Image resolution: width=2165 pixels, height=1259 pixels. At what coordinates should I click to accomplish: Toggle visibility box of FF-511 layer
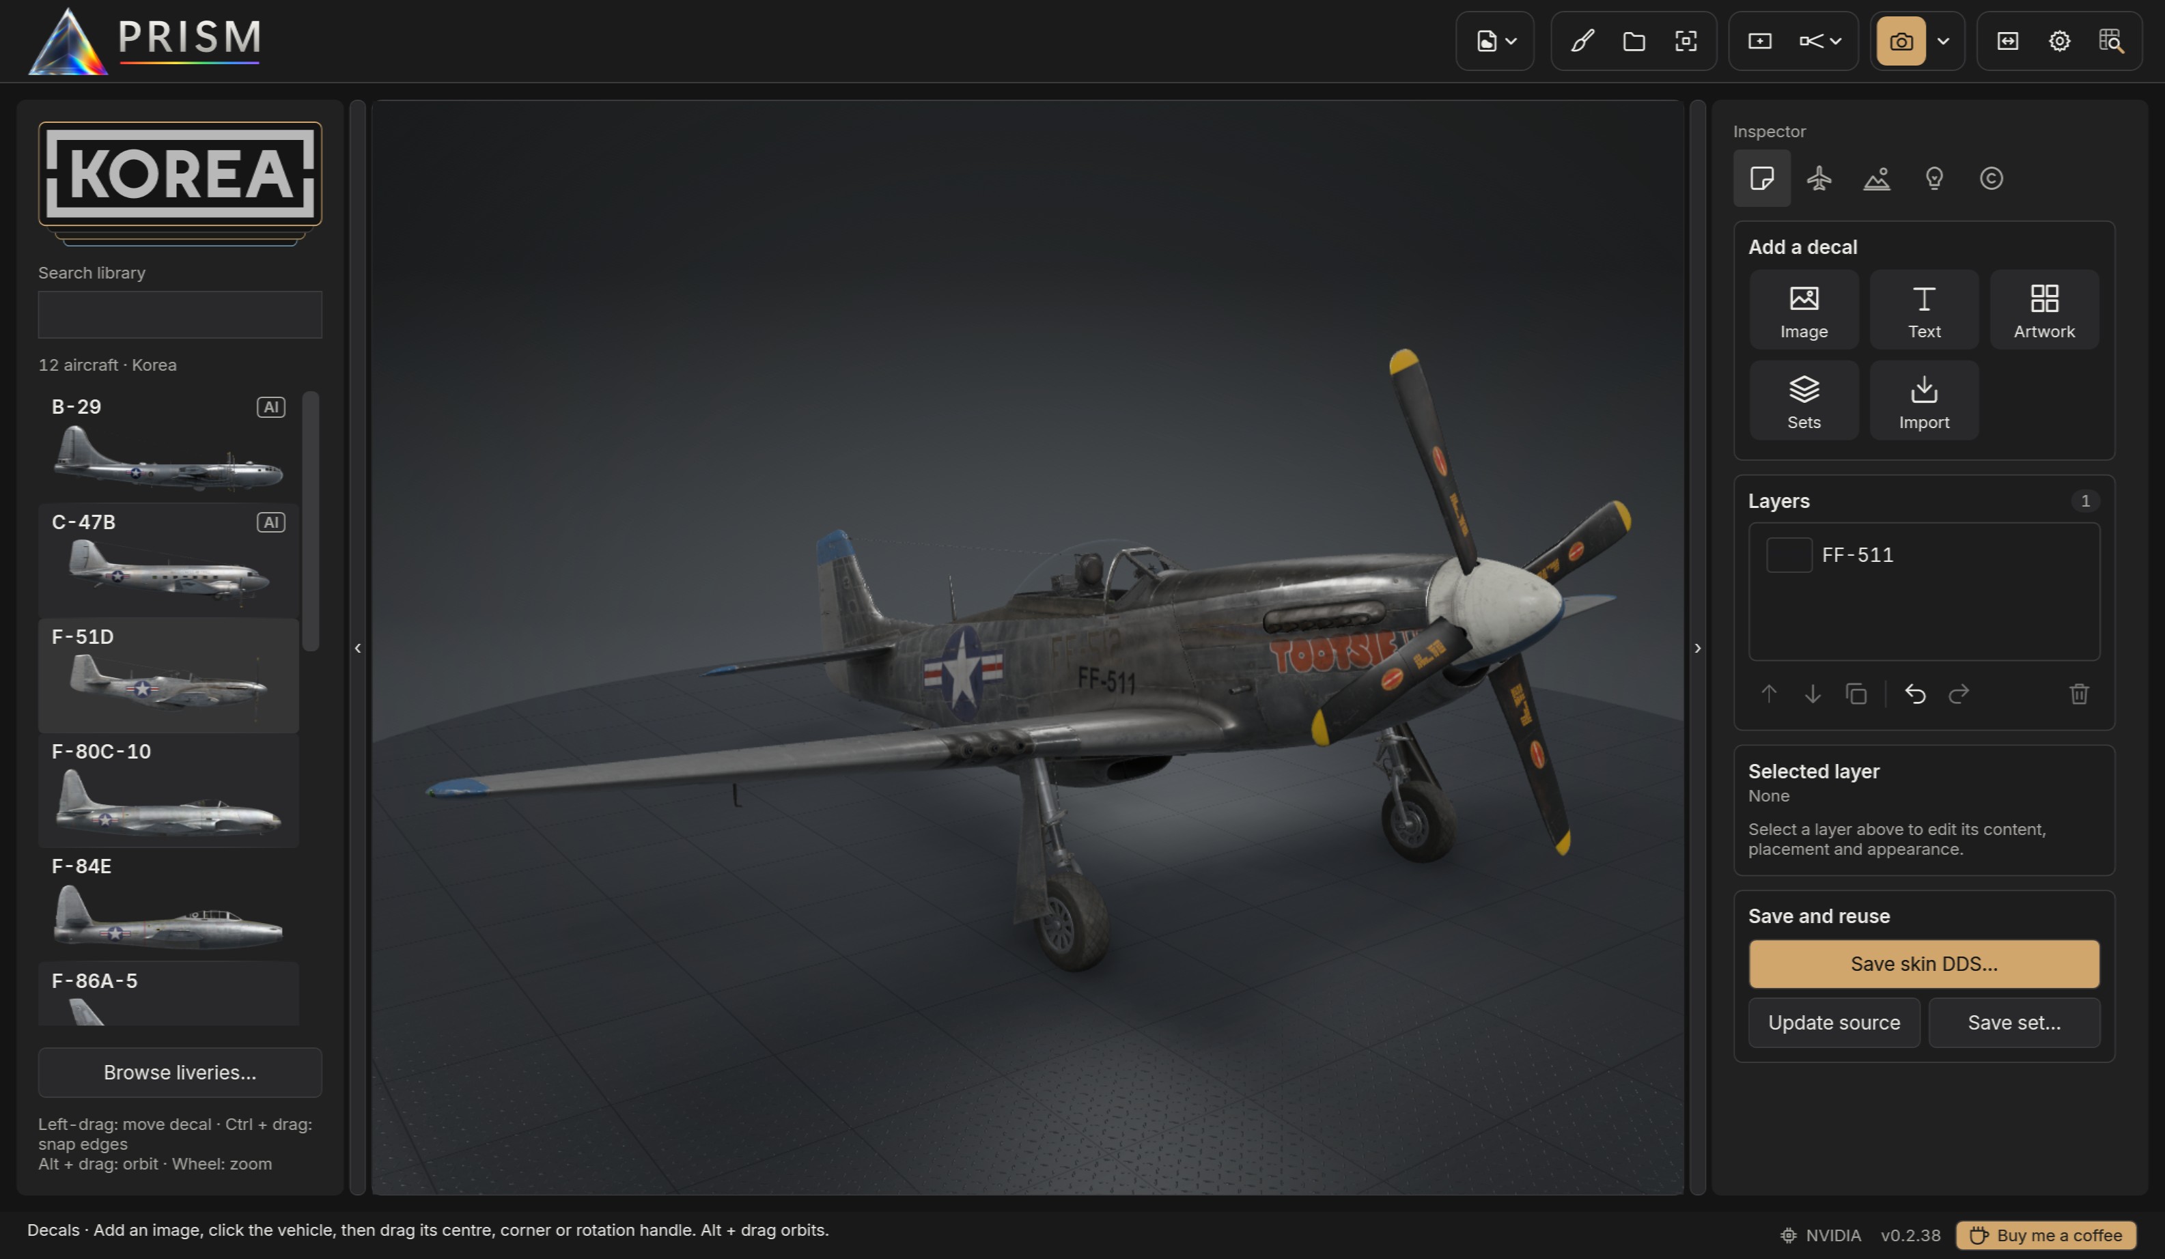click(x=1789, y=555)
